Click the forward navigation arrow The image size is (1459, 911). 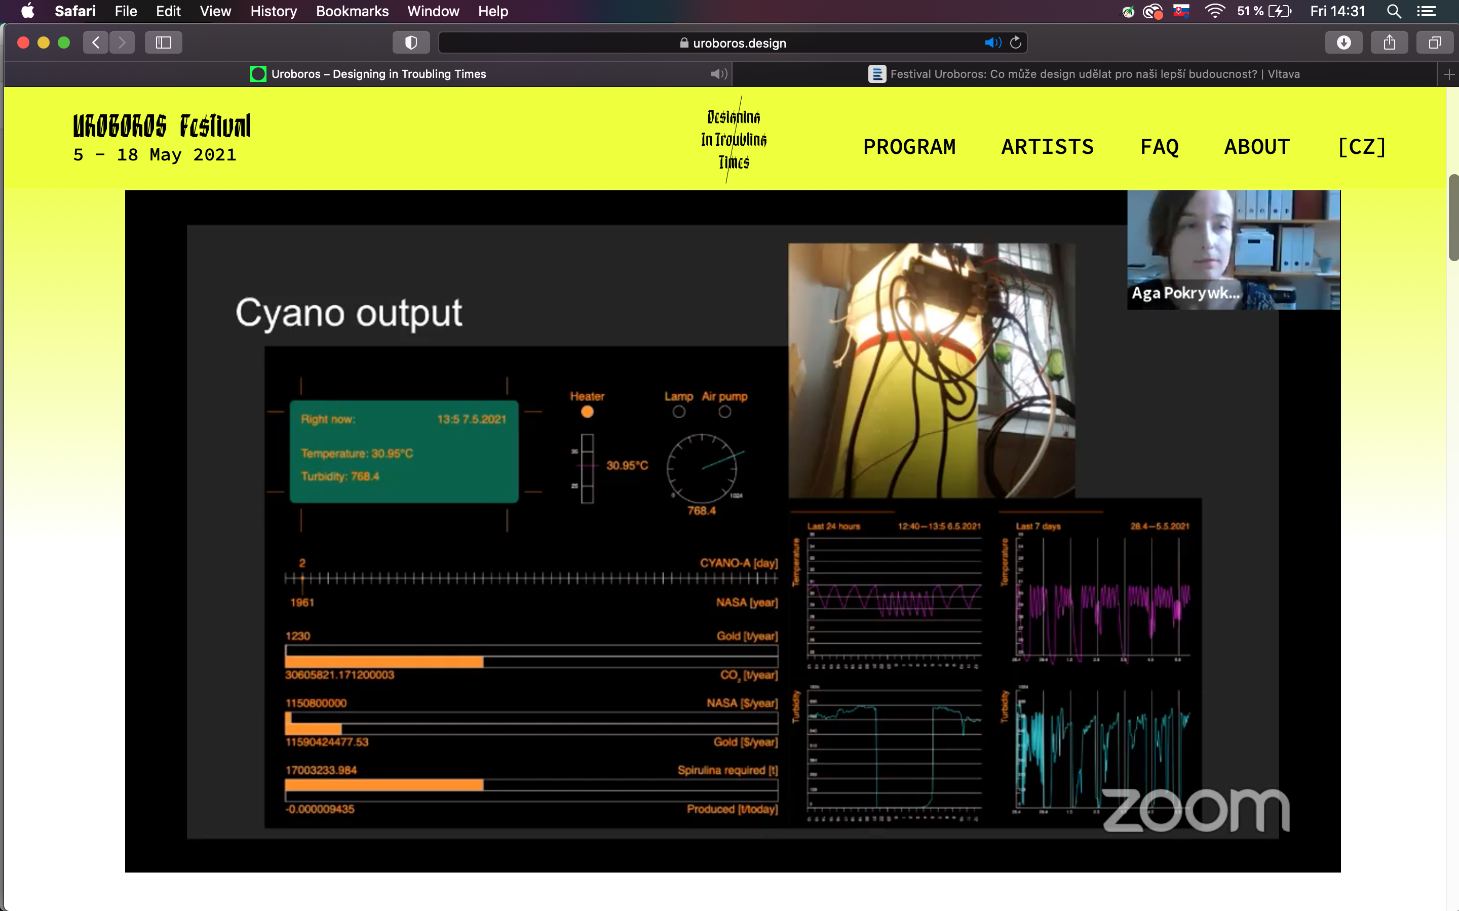(123, 43)
